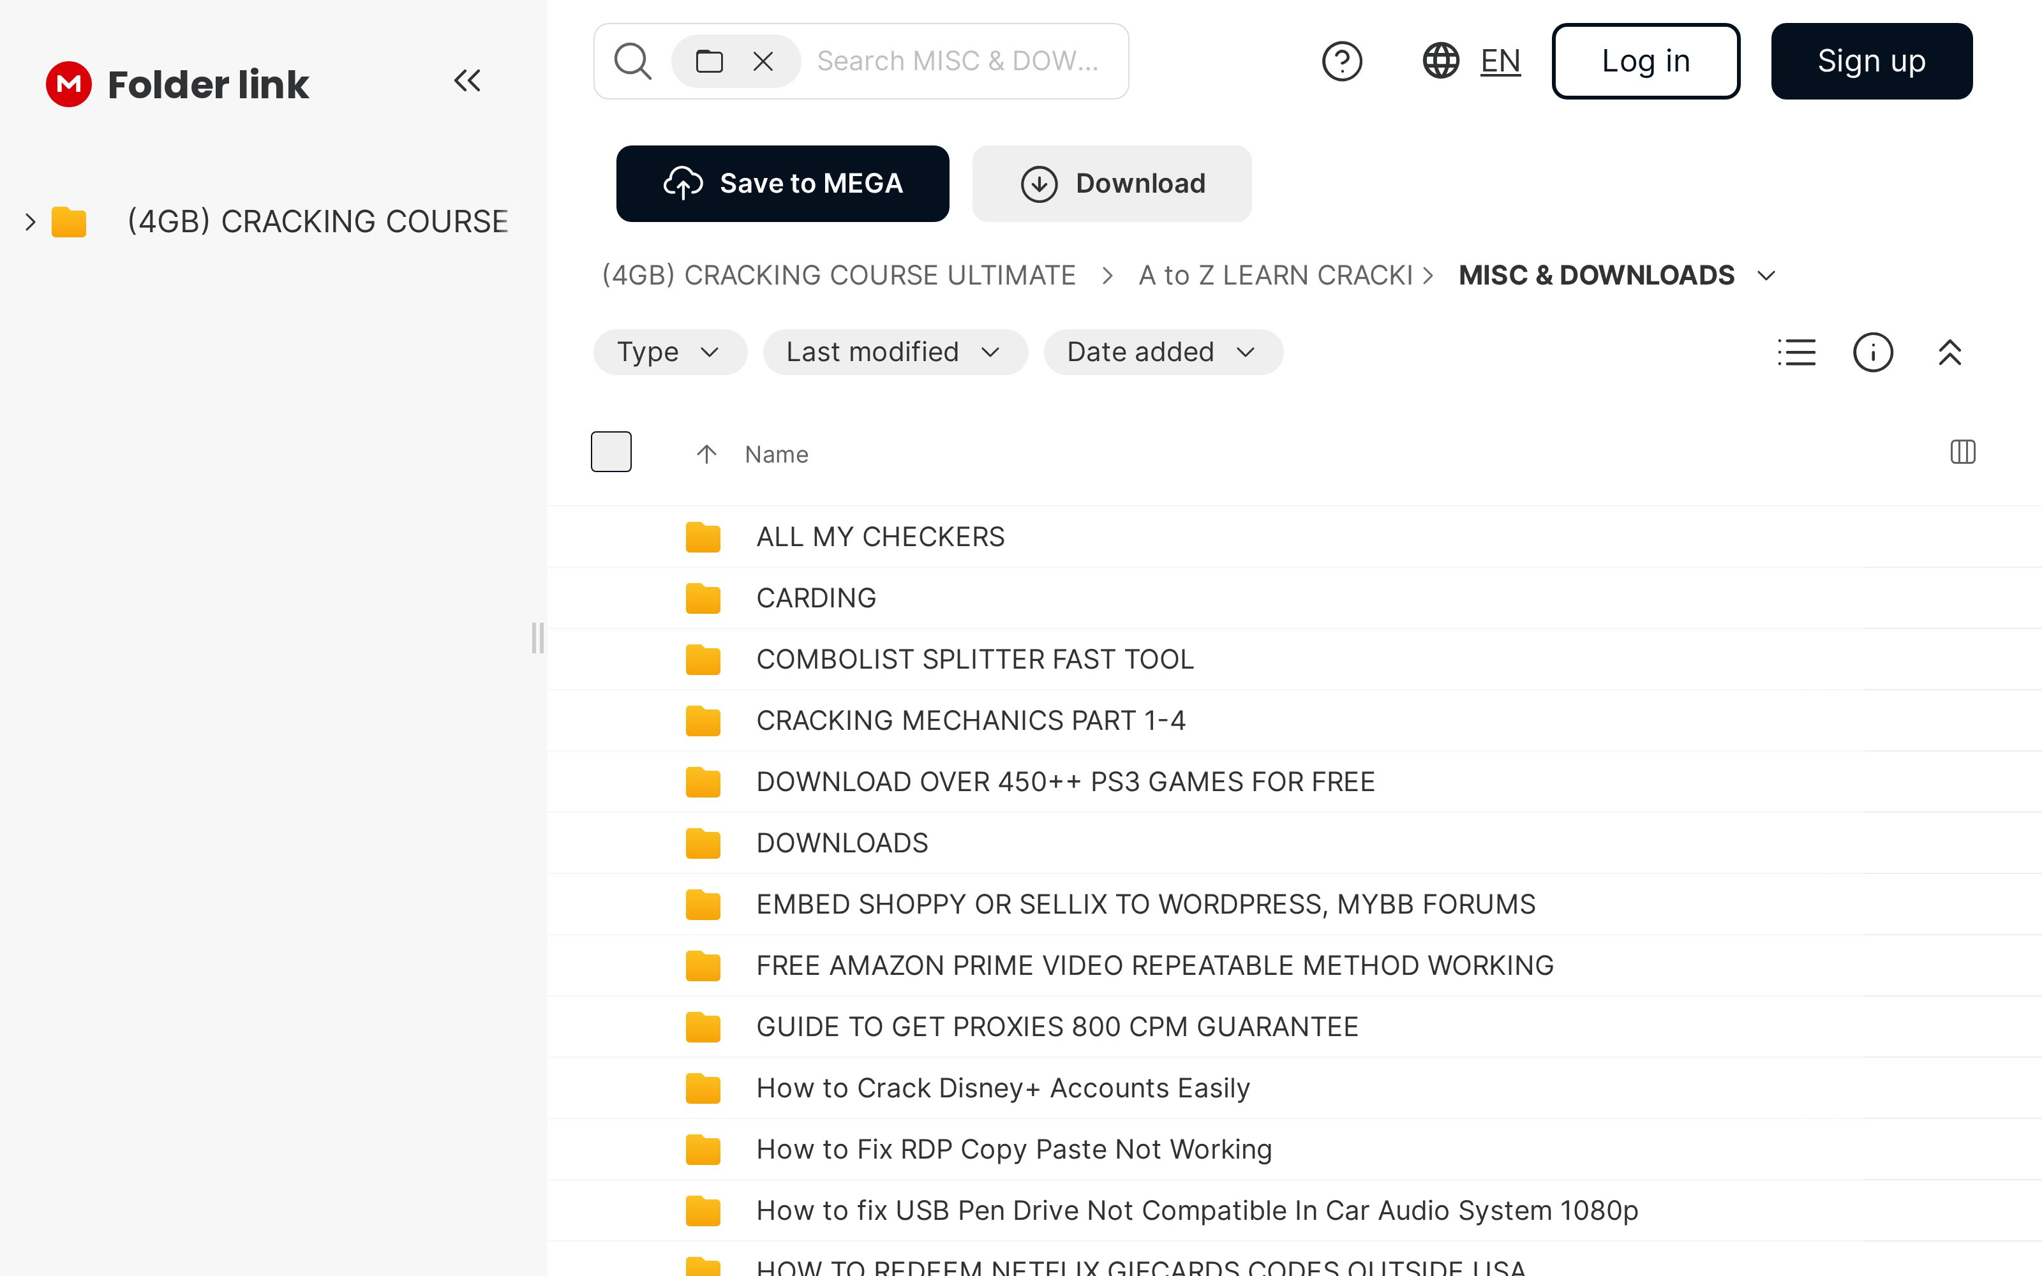The height and width of the screenshot is (1276, 2042).
Task: Open the Date added filter dropdown
Action: (x=1163, y=352)
